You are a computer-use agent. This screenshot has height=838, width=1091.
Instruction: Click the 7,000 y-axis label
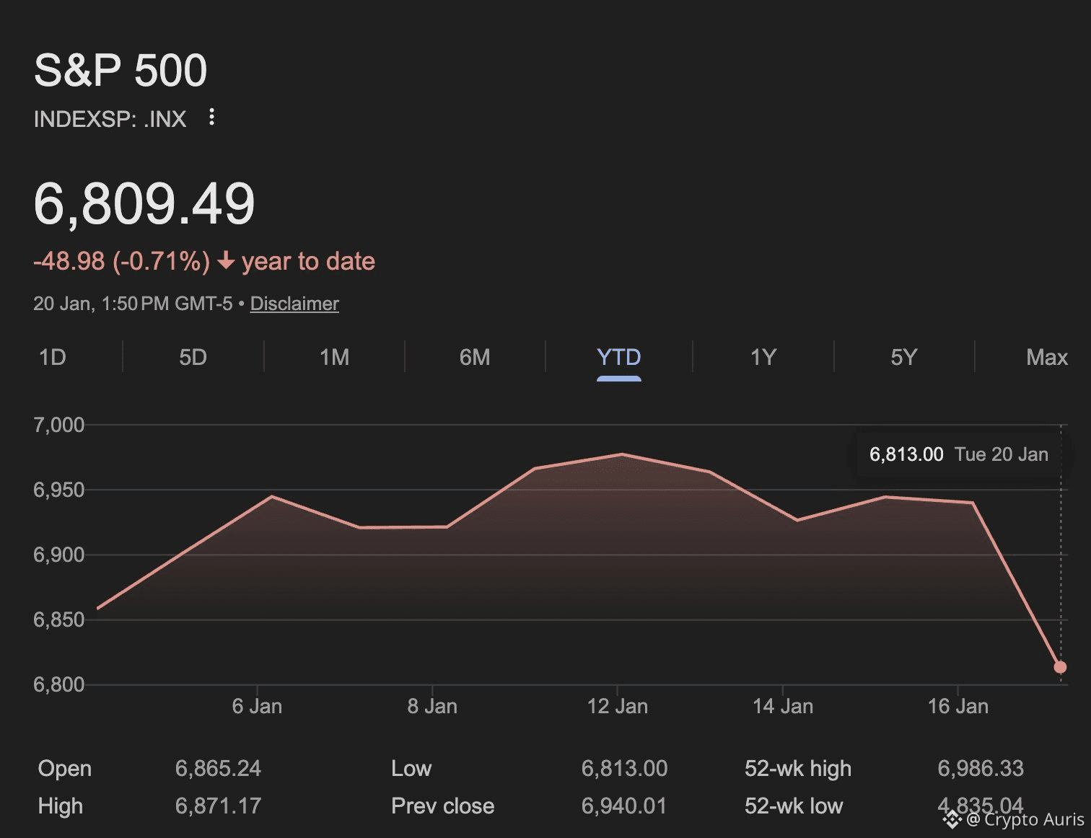coord(59,425)
